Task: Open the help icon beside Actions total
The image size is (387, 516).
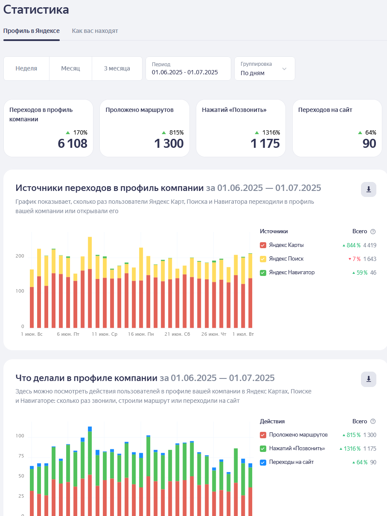Action: [x=373, y=421]
